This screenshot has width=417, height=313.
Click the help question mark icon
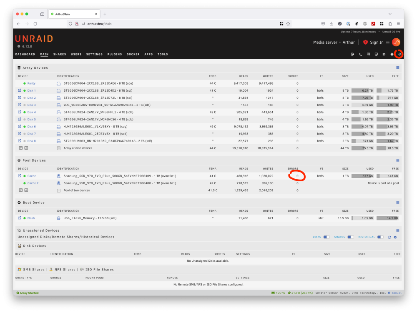[x=392, y=54]
